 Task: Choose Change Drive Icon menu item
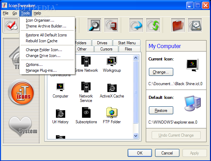[x=47, y=56]
